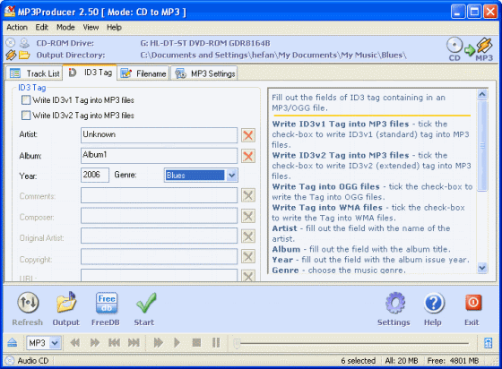Click the X icon beside Copyright field

tap(248, 256)
